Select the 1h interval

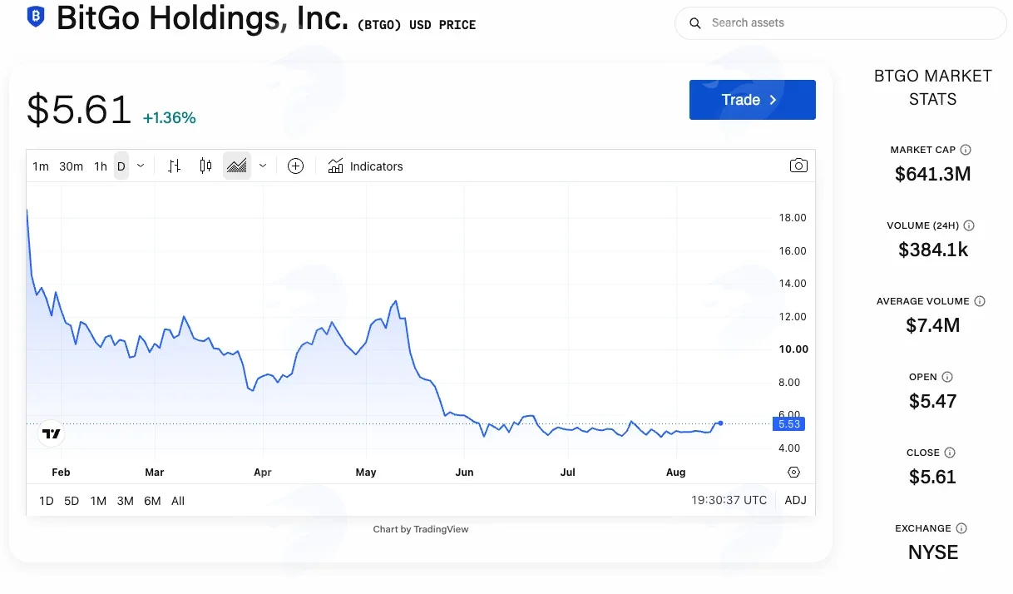click(100, 166)
